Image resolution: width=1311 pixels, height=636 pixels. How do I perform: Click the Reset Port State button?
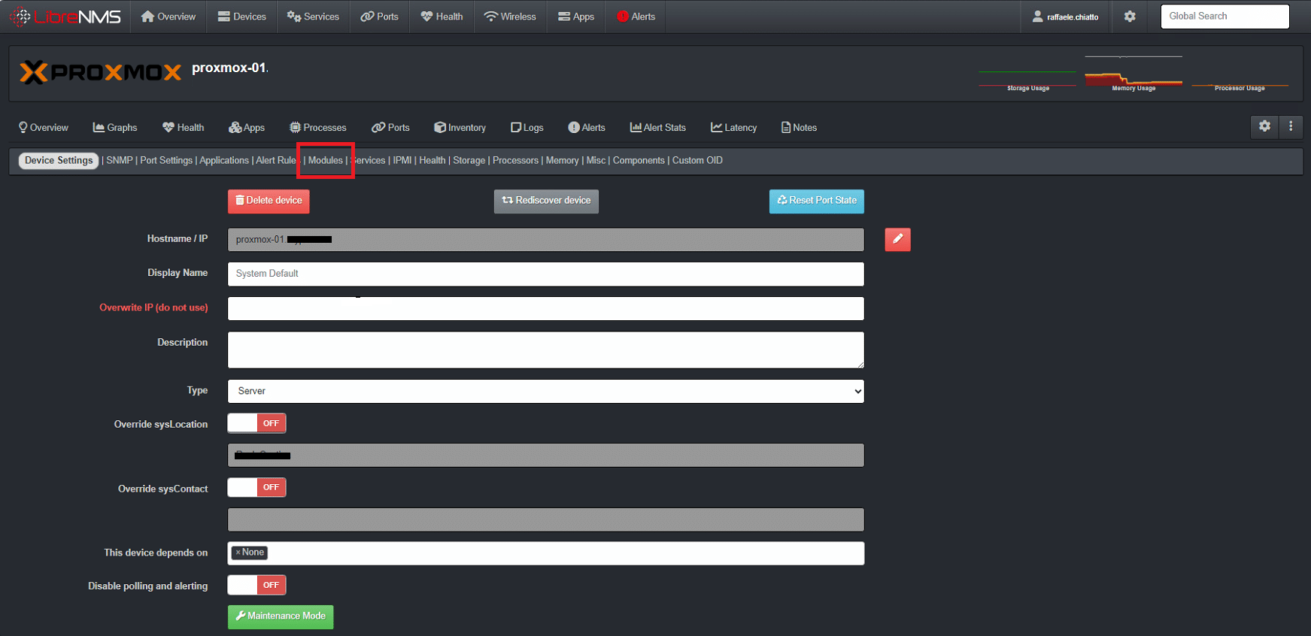pos(817,201)
